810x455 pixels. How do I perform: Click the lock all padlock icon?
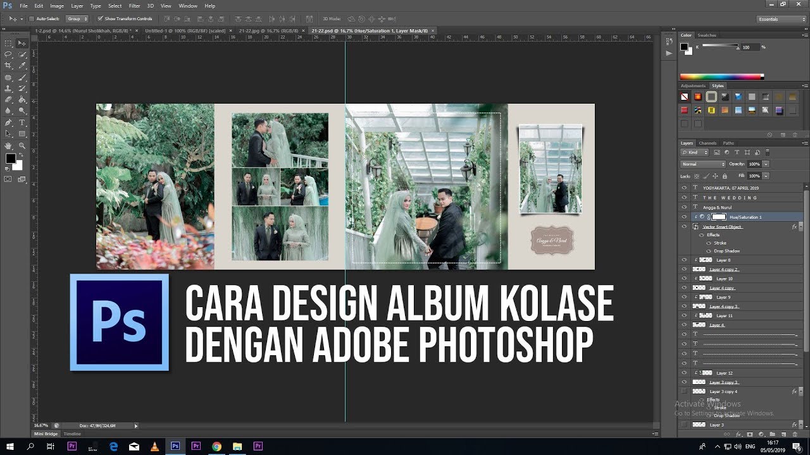click(x=724, y=176)
